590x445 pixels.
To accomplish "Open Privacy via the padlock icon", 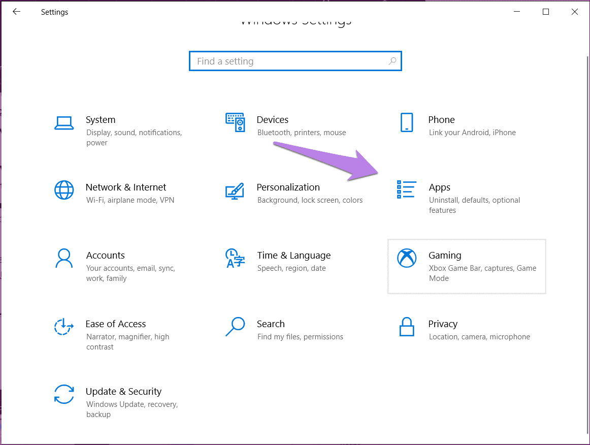I will tap(406, 327).
